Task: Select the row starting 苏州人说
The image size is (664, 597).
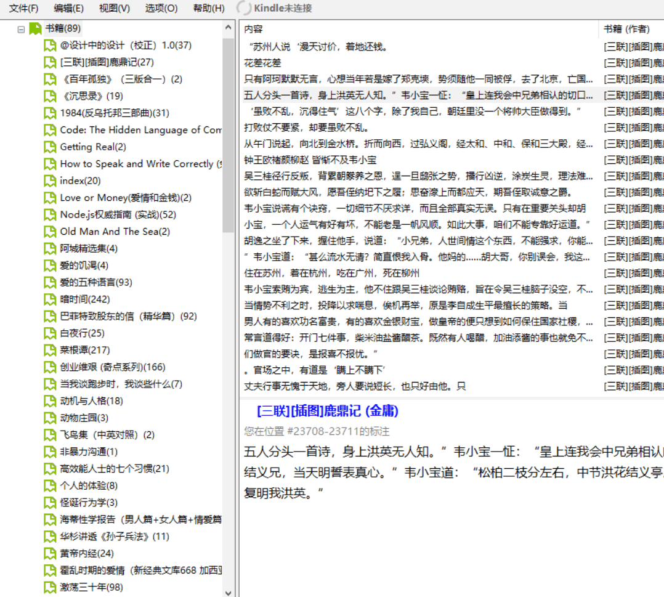Action: point(318,47)
